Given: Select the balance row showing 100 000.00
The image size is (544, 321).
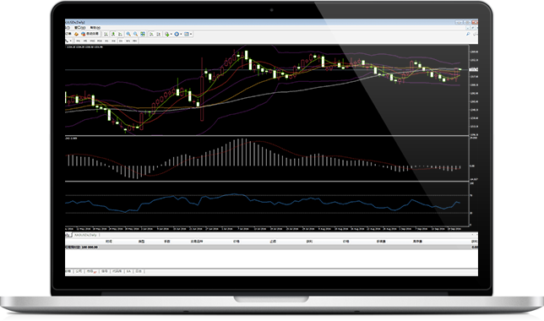Looking at the screenshot, I should pyautogui.click(x=271, y=247).
